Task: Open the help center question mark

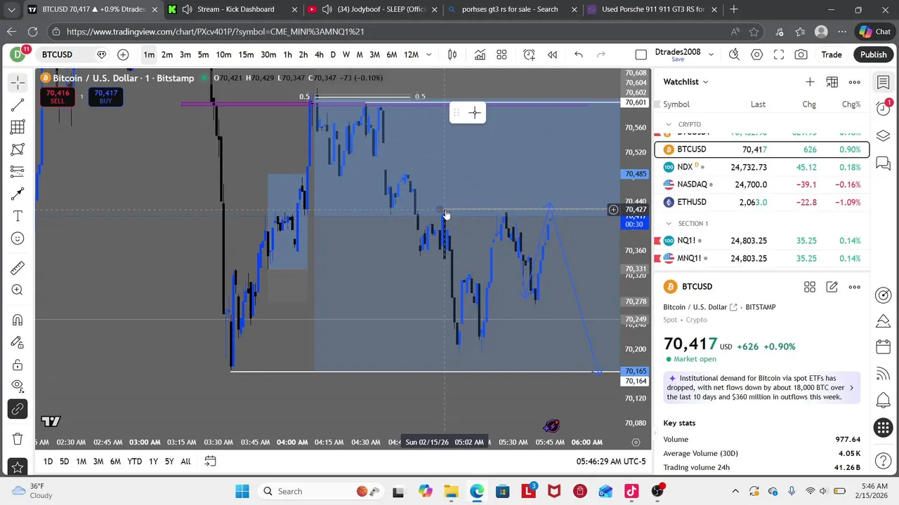Action: [x=884, y=460]
